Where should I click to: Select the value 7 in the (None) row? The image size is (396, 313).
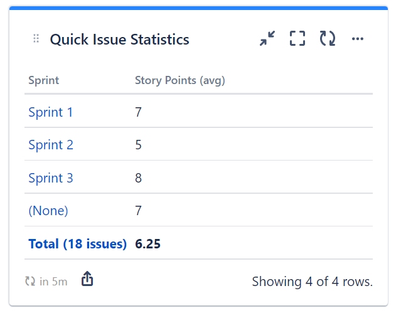click(x=138, y=211)
